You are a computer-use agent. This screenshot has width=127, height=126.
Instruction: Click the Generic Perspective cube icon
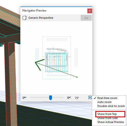click(x=25, y=18)
